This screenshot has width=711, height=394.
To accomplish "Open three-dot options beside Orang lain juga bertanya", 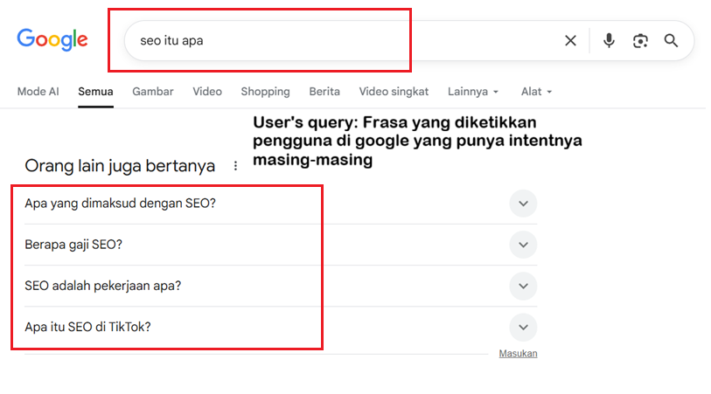I will click(x=235, y=166).
